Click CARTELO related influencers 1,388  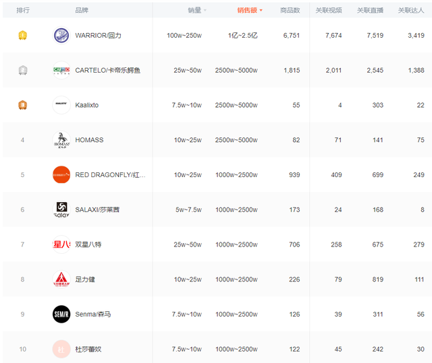pyautogui.click(x=416, y=70)
